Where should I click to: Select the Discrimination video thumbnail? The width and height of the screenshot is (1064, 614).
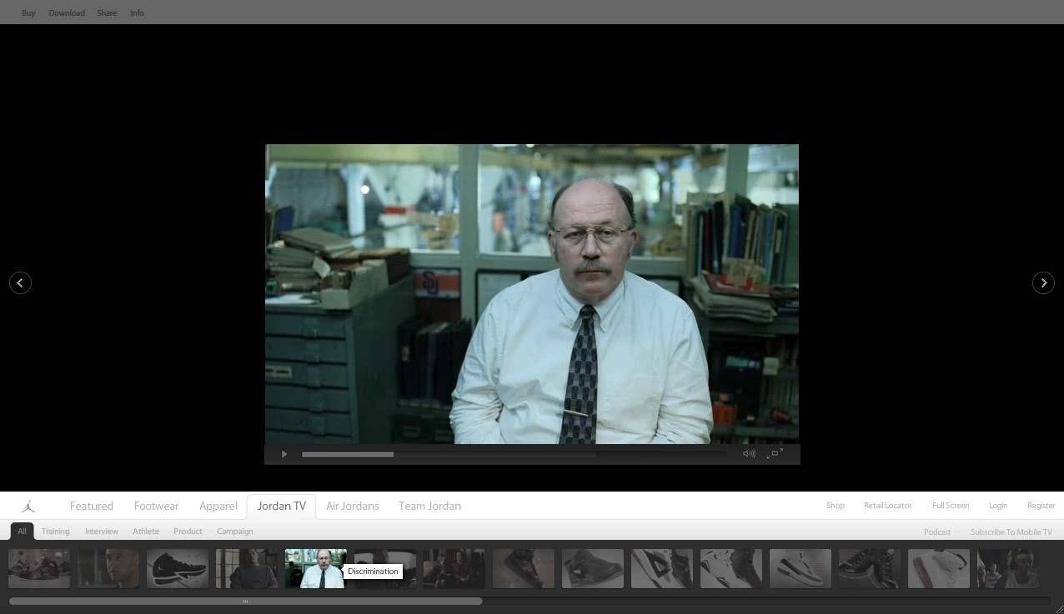click(x=315, y=568)
